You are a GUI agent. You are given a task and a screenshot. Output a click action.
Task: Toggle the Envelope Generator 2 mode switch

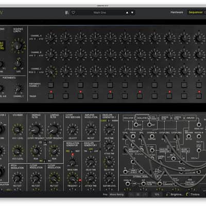[109, 121]
